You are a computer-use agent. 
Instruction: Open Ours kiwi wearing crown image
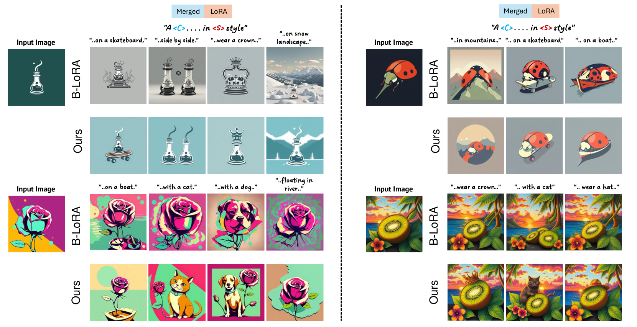point(476,292)
